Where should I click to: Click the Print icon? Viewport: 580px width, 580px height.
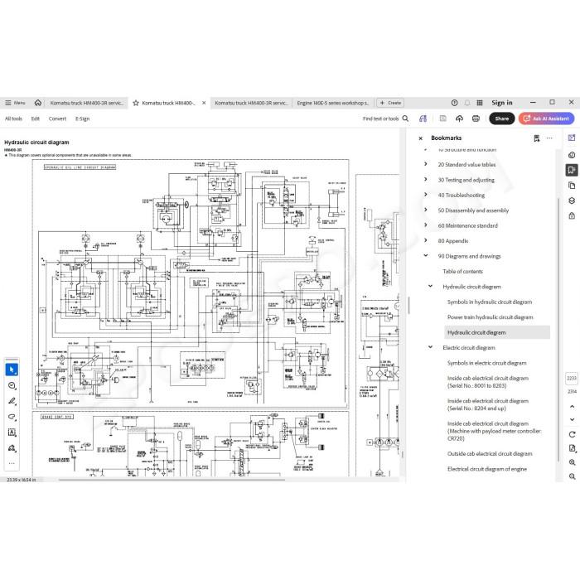coord(476,118)
